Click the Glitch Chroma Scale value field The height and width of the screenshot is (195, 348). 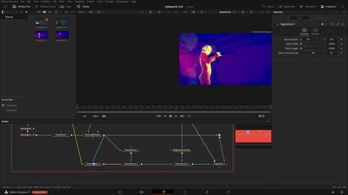pos(332,53)
